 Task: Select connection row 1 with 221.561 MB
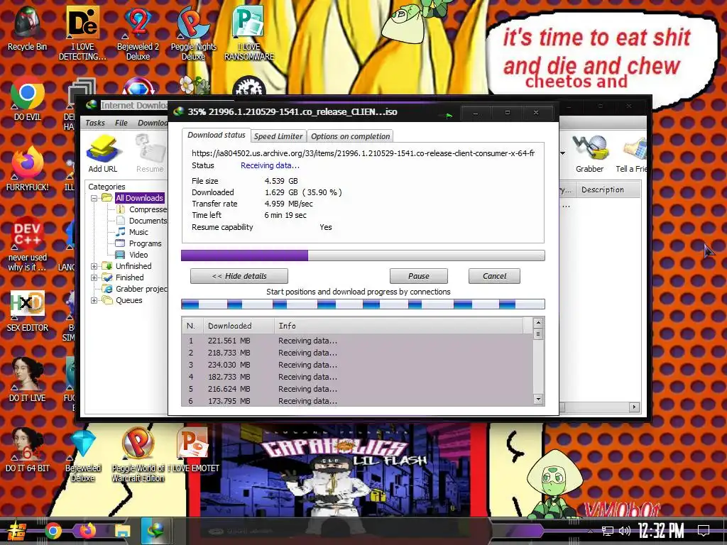(x=358, y=341)
